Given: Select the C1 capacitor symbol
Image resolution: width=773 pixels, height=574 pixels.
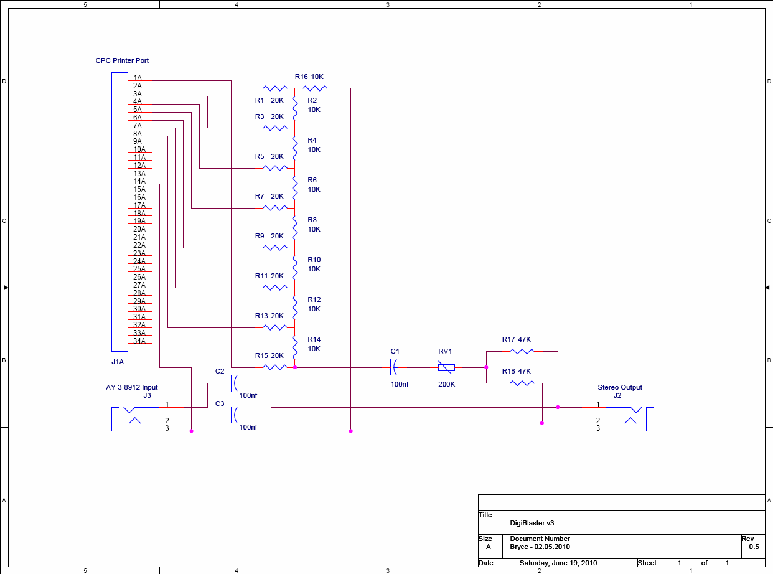Looking at the screenshot, I should click(x=394, y=367).
